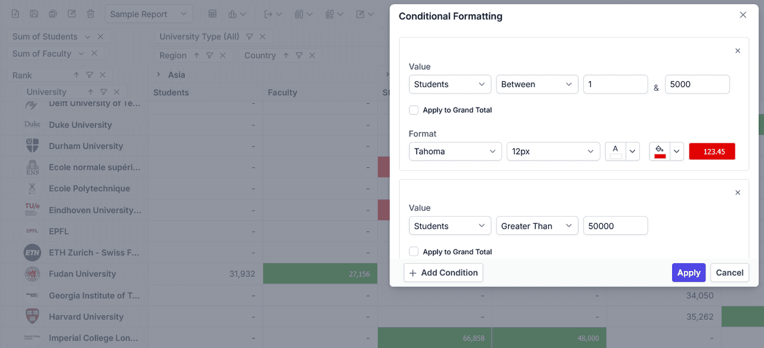The image size is (764, 348).
Task: Sort the Region field ascending
Action: tap(196, 56)
